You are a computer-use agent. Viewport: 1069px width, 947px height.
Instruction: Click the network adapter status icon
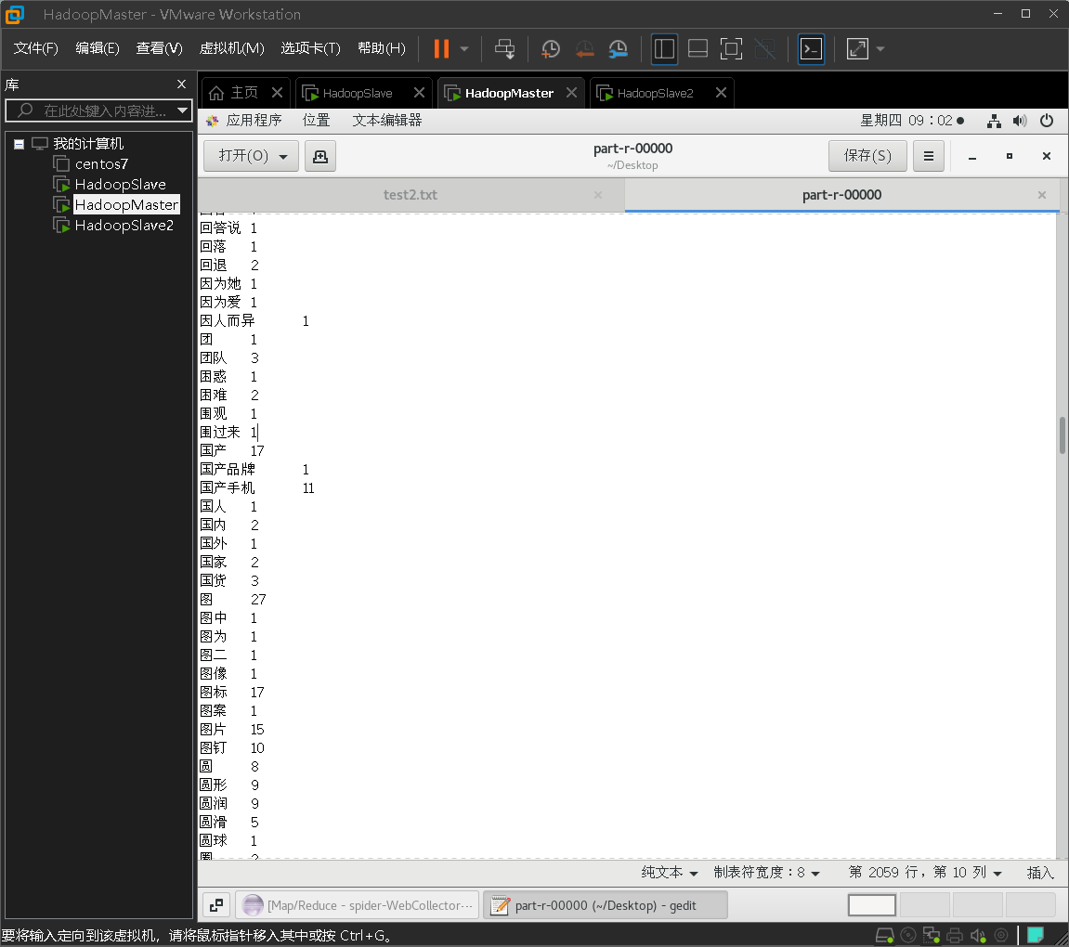coord(932,936)
